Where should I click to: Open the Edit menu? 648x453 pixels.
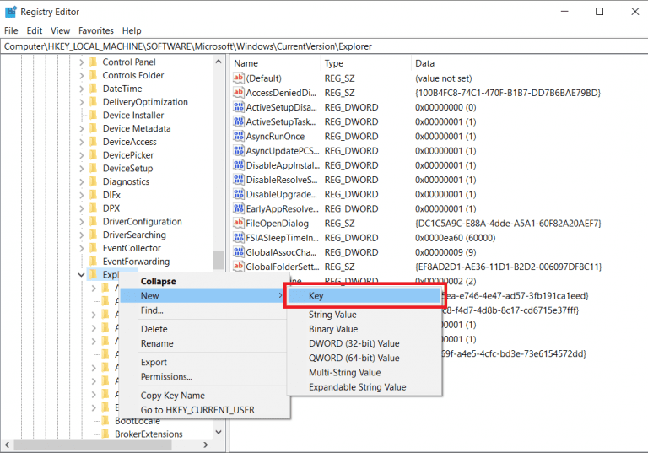click(x=35, y=30)
